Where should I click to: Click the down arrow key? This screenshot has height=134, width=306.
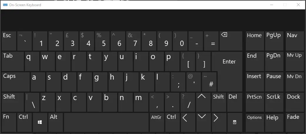203,122
